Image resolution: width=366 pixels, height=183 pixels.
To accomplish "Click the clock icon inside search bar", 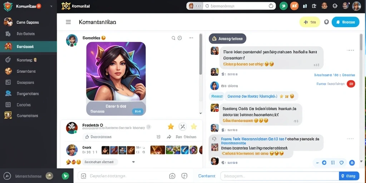I will [x=271, y=6].
